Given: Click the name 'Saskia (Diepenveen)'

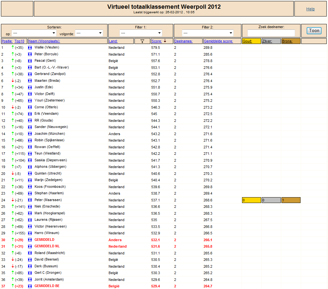Looking at the screenshot, I should [51, 160].
